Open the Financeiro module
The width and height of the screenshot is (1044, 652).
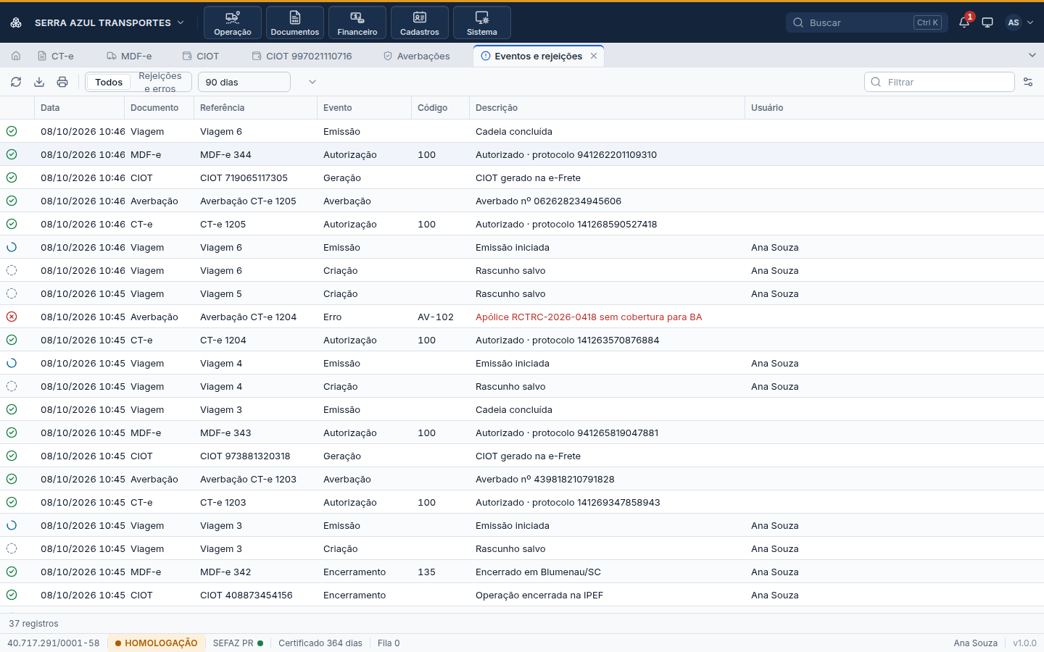[357, 22]
